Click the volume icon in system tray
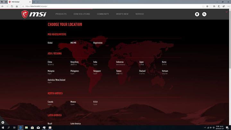Image resolution: width=231 pixels, height=130 pixels. click(211, 128)
